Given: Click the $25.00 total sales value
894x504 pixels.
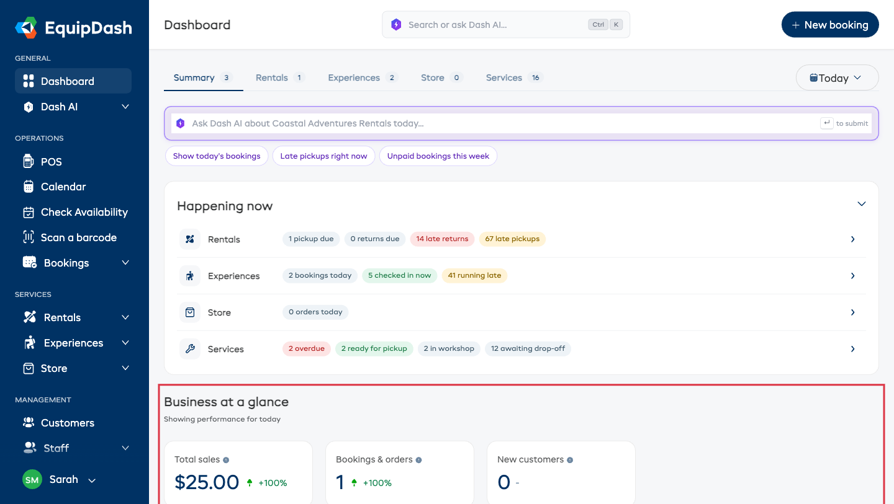Looking at the screenshot, I should 207,482.
